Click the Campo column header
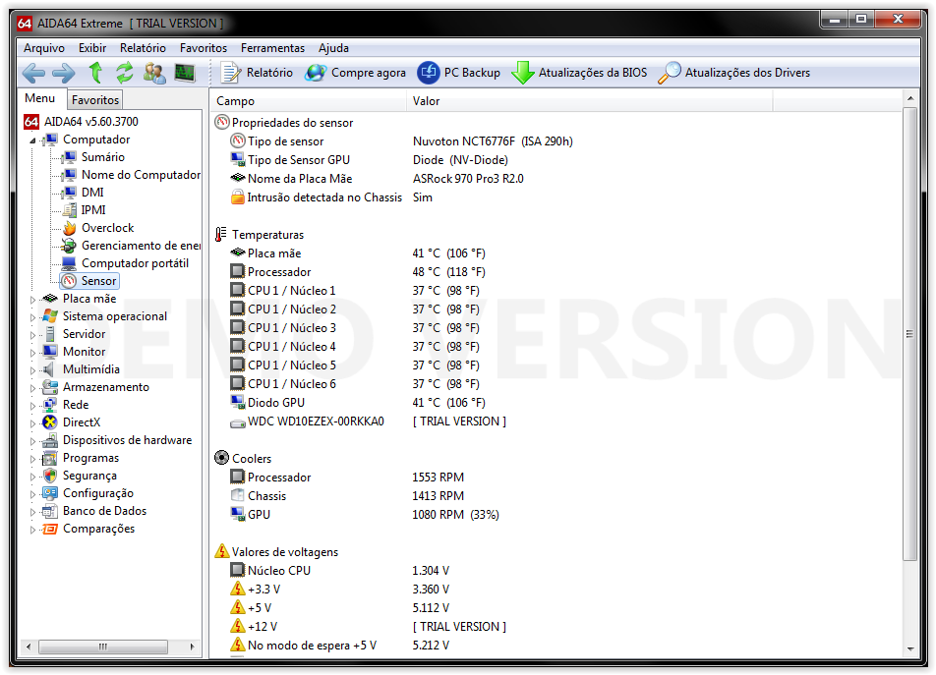This screenshot has height=675, width=936. tap(308, 101)
